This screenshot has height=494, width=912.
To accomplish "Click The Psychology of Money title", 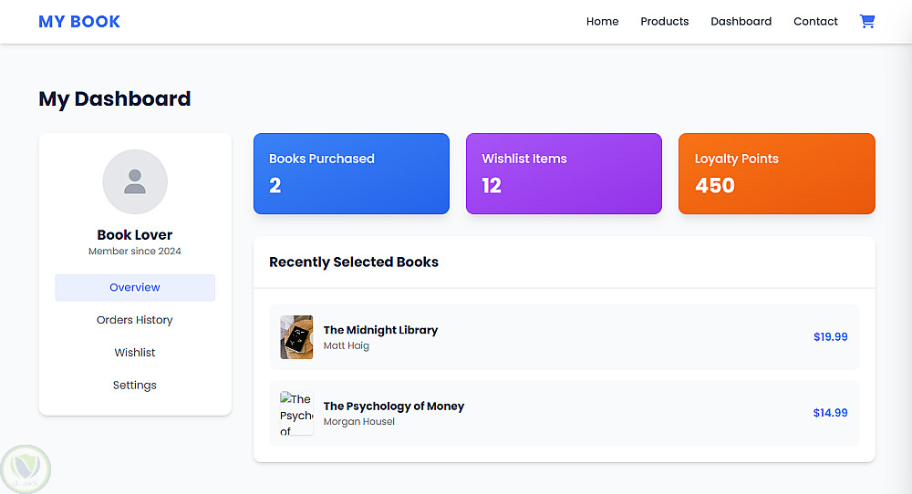I will click(x=394, y=407).
